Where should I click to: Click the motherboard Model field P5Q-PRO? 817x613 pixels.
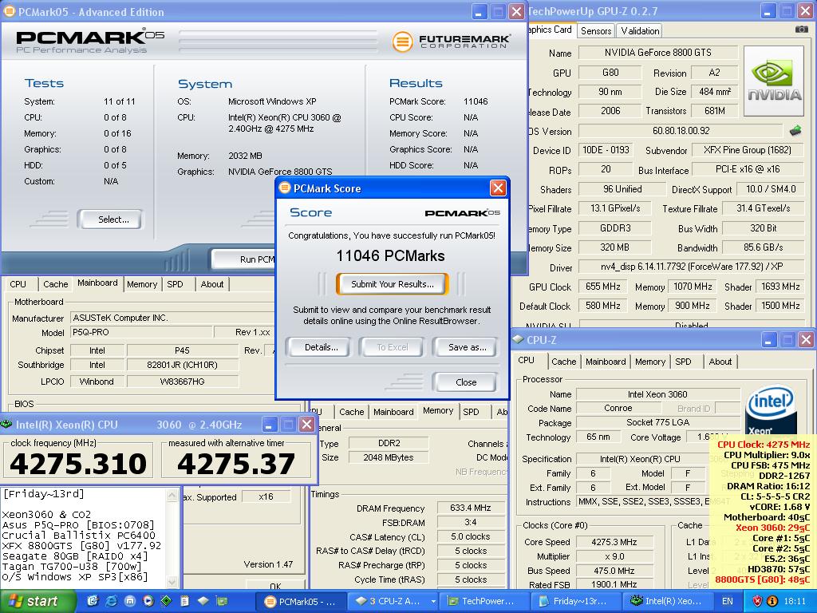pyautogui.click(x=141, y=332)
